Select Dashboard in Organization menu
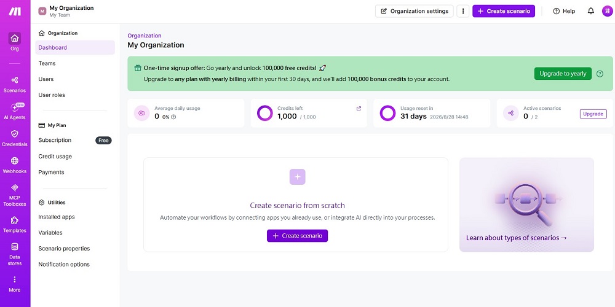 click(75, 47)
